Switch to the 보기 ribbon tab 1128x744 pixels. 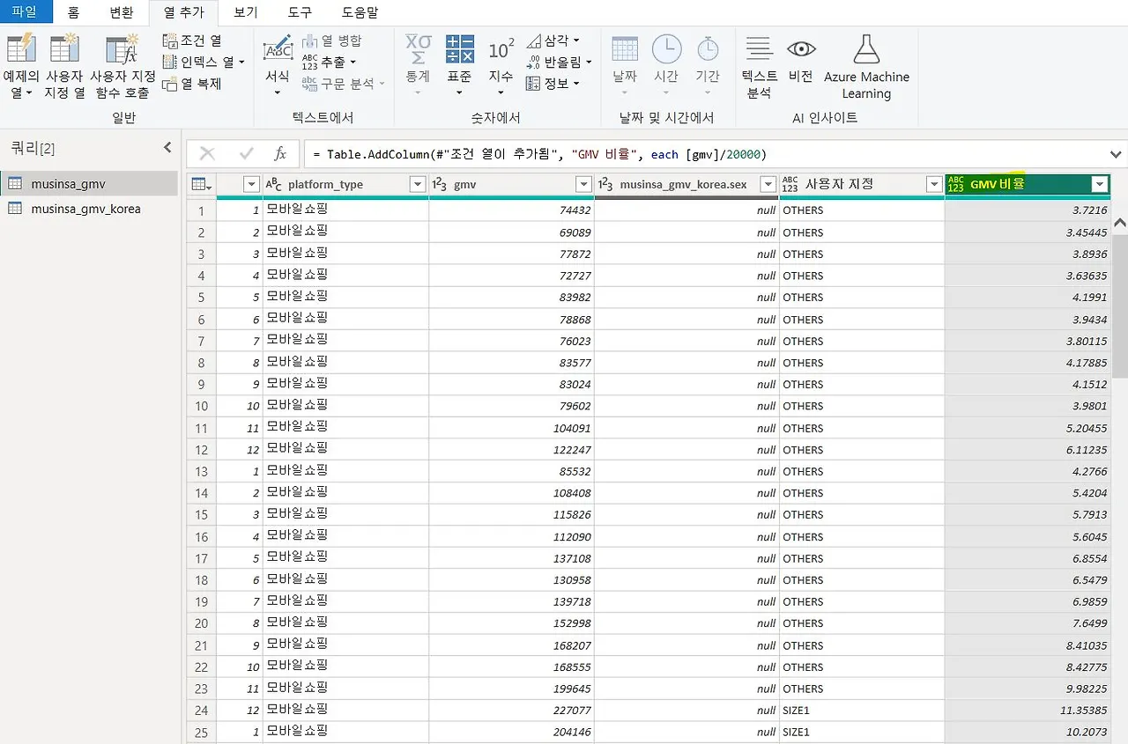coord(246,12)
